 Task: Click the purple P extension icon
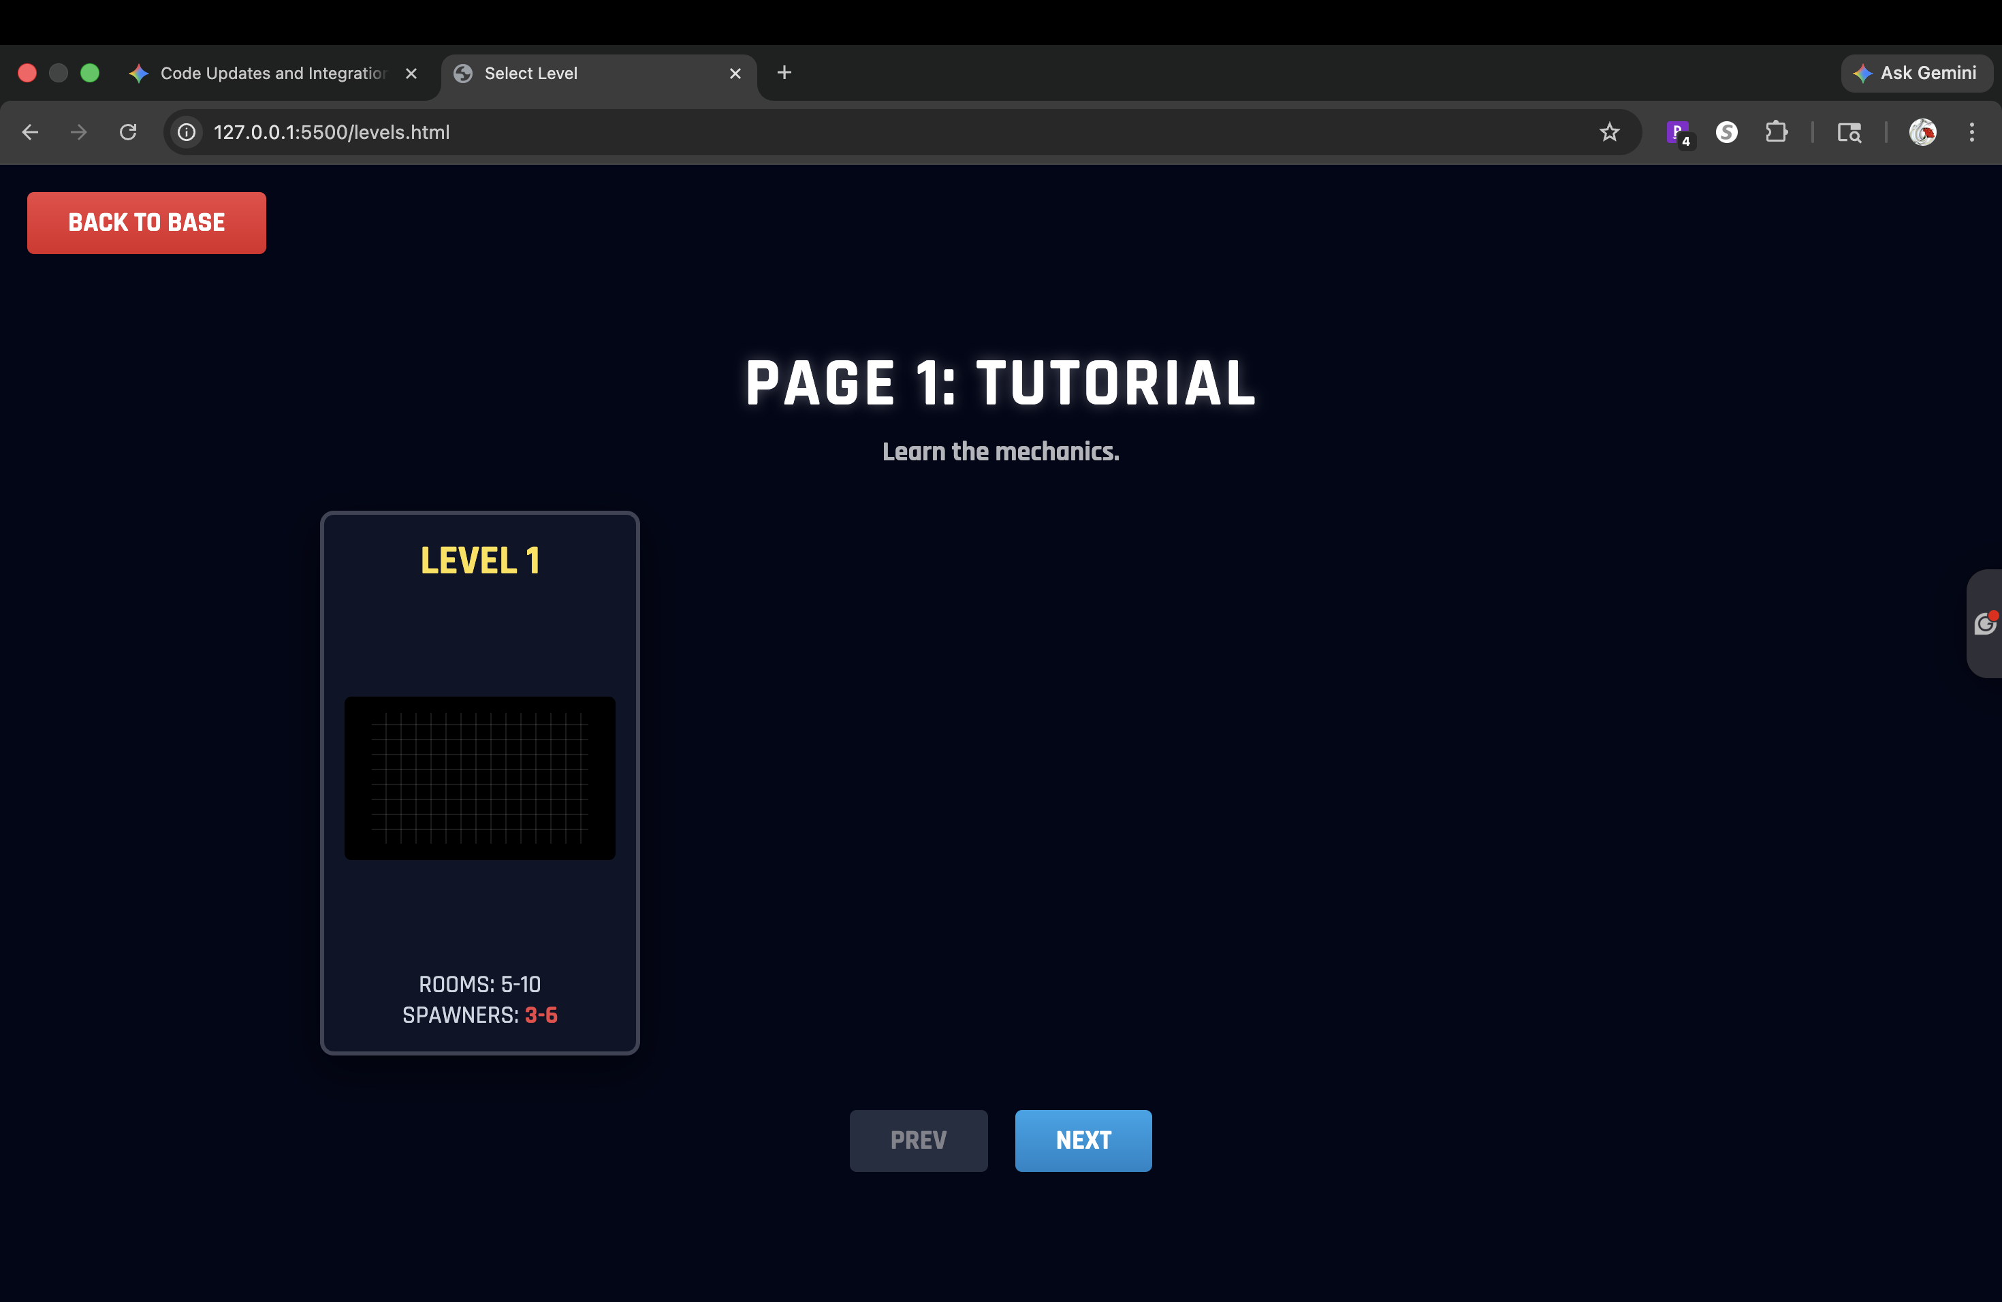[x=1677, y=132]
